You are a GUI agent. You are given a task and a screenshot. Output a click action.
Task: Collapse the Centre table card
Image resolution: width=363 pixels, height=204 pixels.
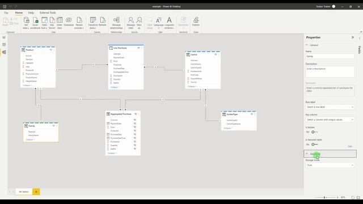[192, 87]
